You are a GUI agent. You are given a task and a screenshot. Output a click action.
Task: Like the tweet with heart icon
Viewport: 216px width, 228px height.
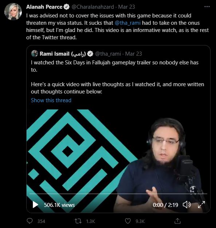click(x=128, y=221)
